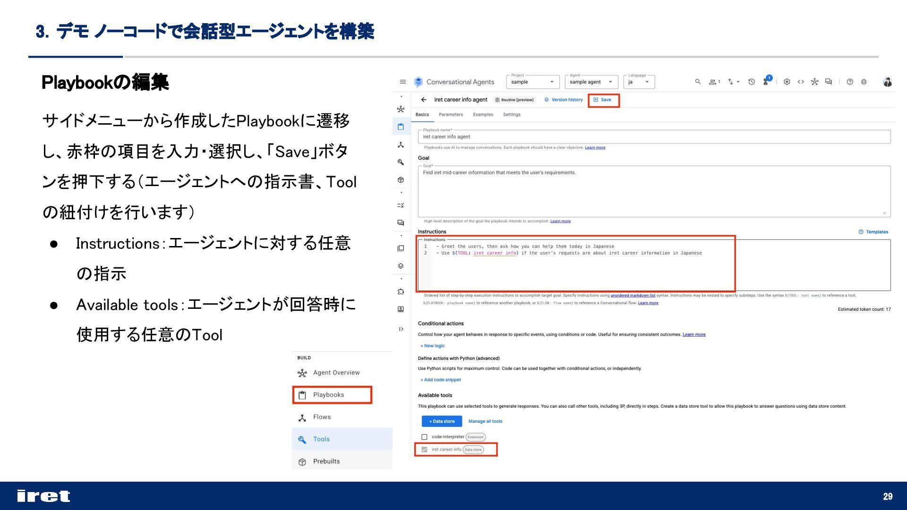The height and width of the screenshot is (510, 907).
Task: Open the Language dropdown showing ja
Action: point(639,82)
